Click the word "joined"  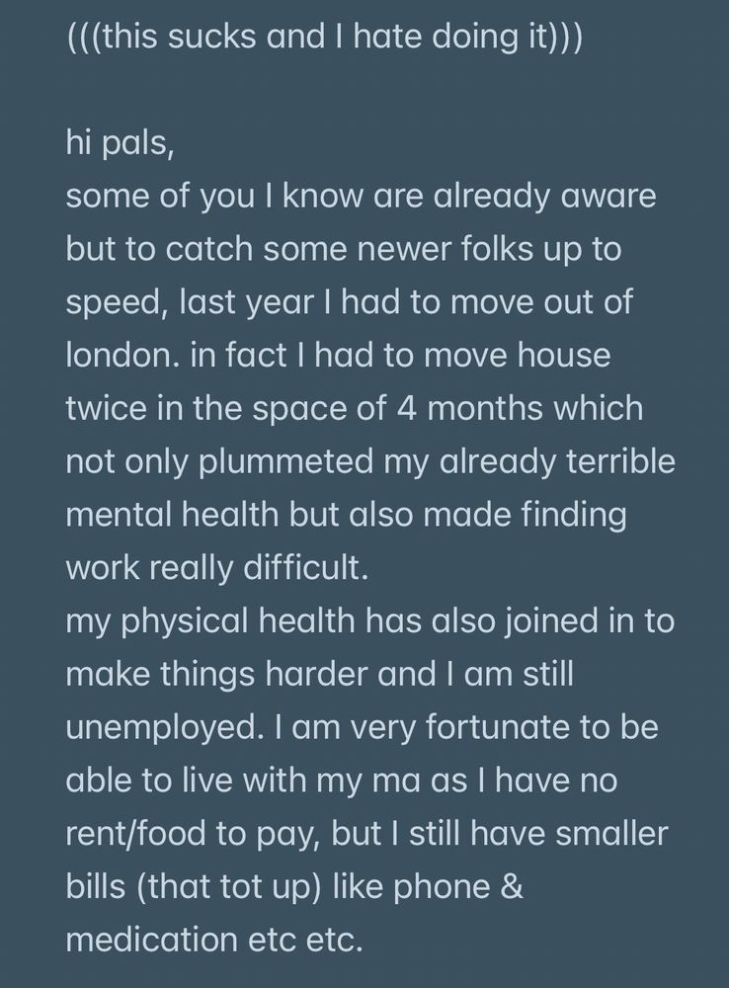(549, 621)
